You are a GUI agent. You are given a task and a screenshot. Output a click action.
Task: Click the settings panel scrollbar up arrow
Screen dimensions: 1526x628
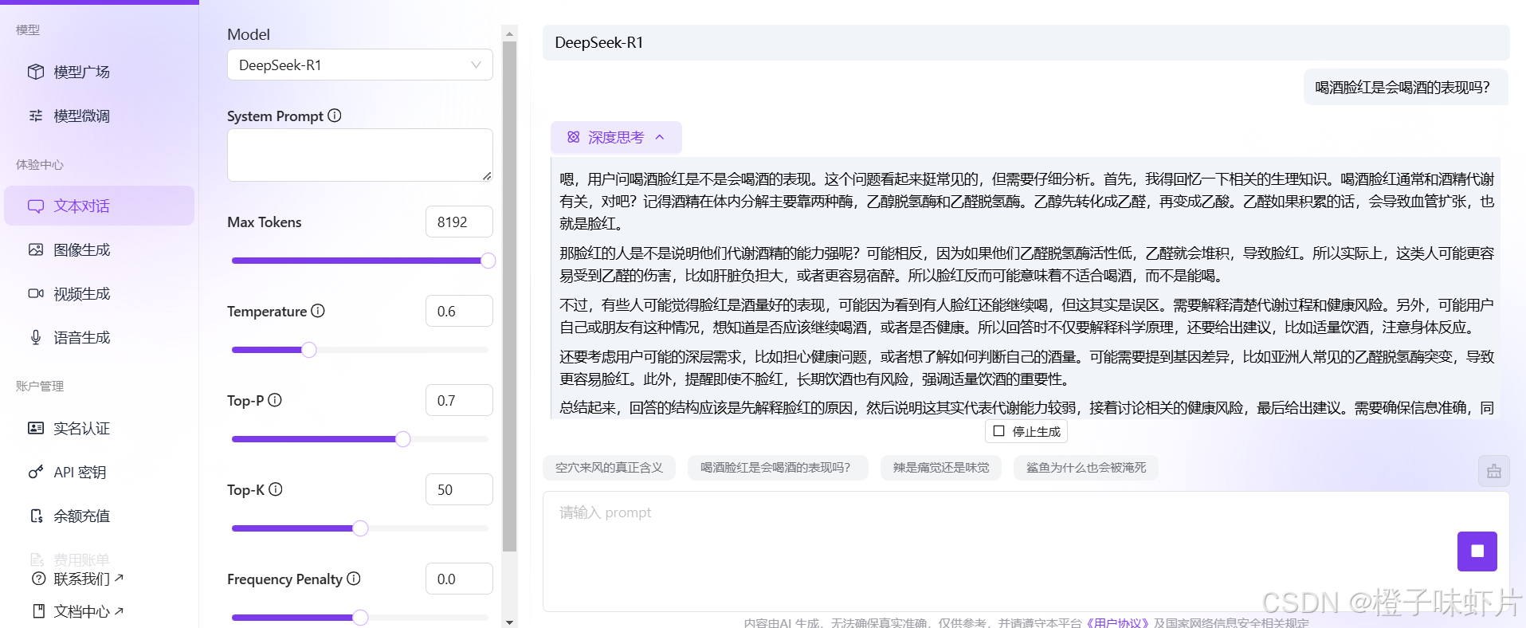pos(510,33)
